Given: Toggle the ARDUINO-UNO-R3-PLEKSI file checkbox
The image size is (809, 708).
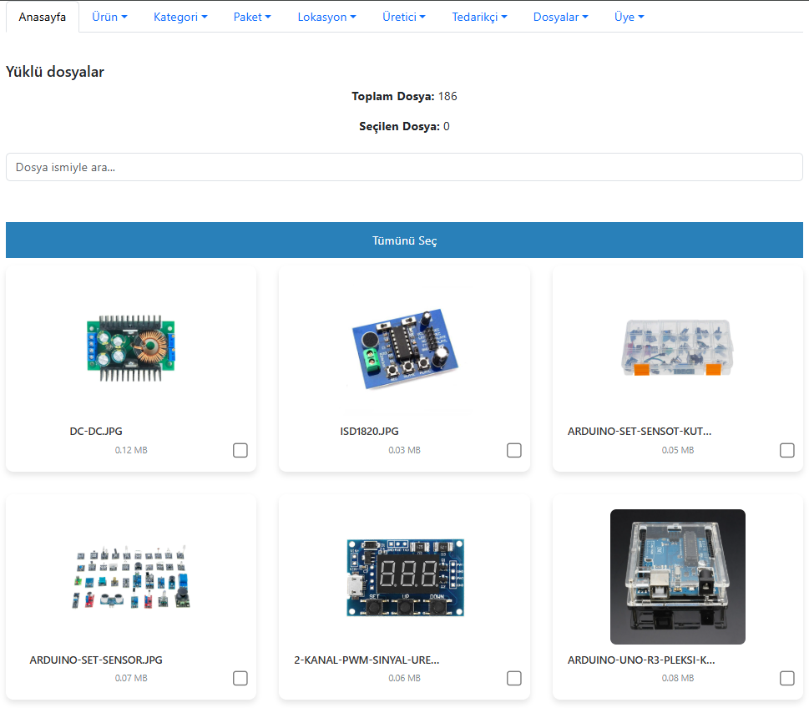Looking at the screenshot, I should click(x=787, y=678).
